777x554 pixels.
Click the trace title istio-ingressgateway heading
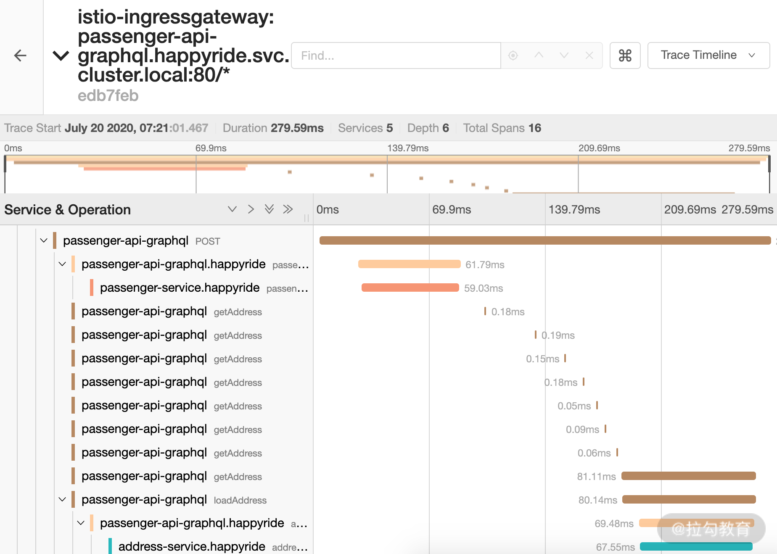coord(183,46)
